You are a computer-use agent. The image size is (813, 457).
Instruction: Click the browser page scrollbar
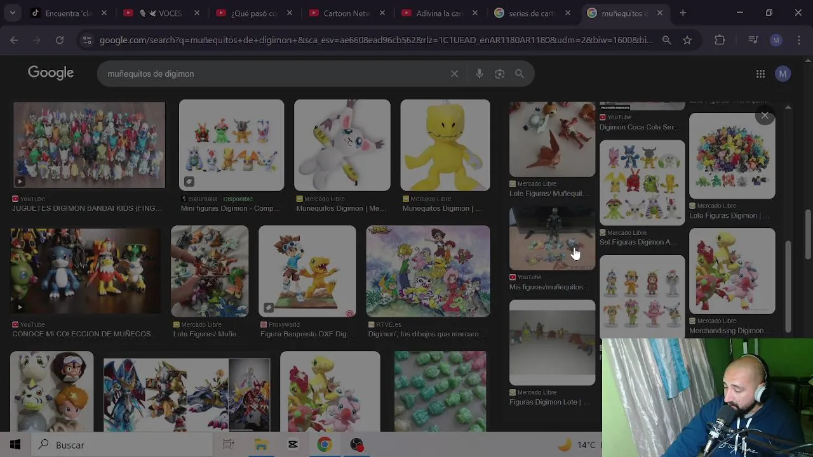pos(809,235)
